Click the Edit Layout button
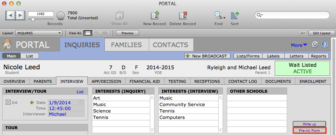 322,33
